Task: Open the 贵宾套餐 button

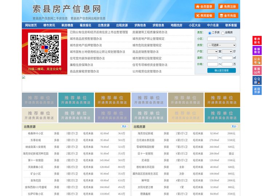Action: coord(205,16)
